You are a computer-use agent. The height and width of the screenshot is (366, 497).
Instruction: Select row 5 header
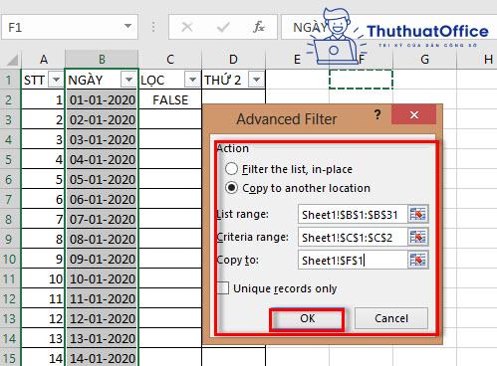[9, 159]
